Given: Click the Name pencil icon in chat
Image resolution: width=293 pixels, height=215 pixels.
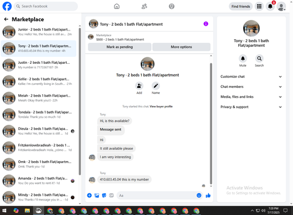Looking at the screenshot, I should point(156,86).
